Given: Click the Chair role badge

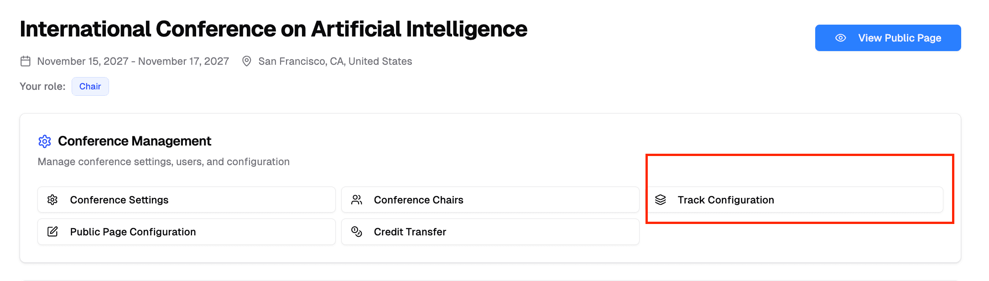Looking at the screenshot, I should point(90,87).
